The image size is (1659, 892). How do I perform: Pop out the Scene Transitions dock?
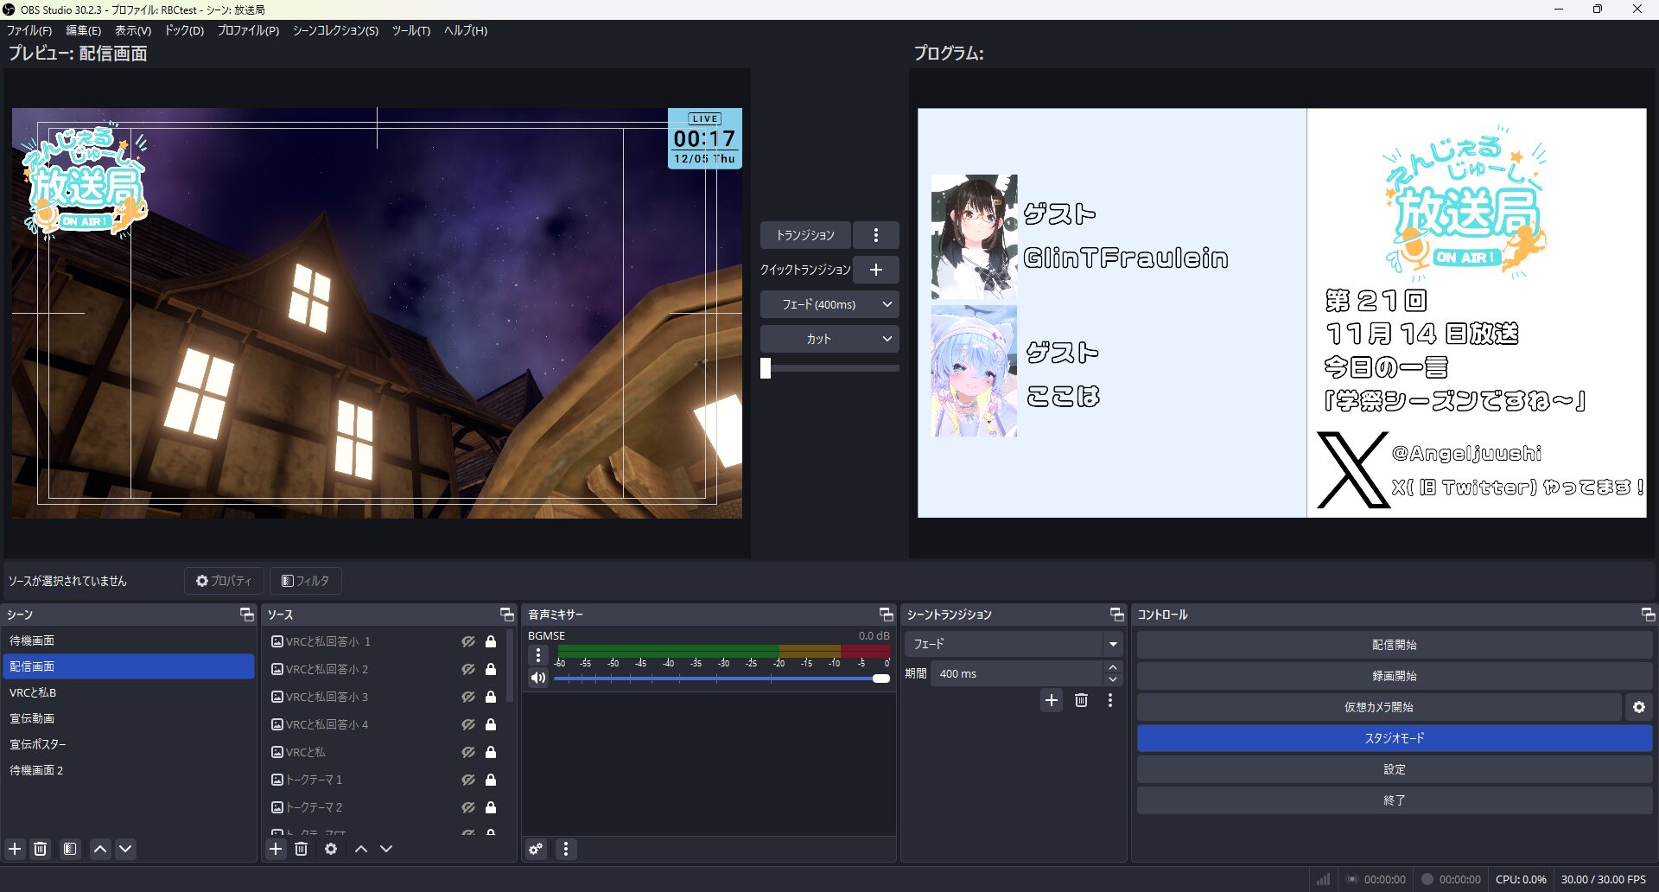click(x=1117, y=615)
